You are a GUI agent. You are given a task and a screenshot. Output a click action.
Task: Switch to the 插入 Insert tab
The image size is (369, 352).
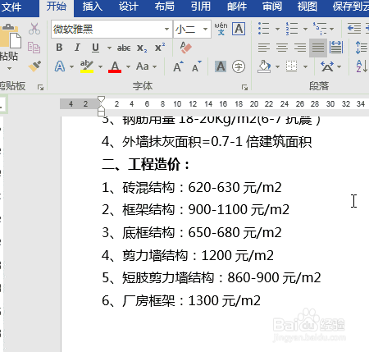93,7
